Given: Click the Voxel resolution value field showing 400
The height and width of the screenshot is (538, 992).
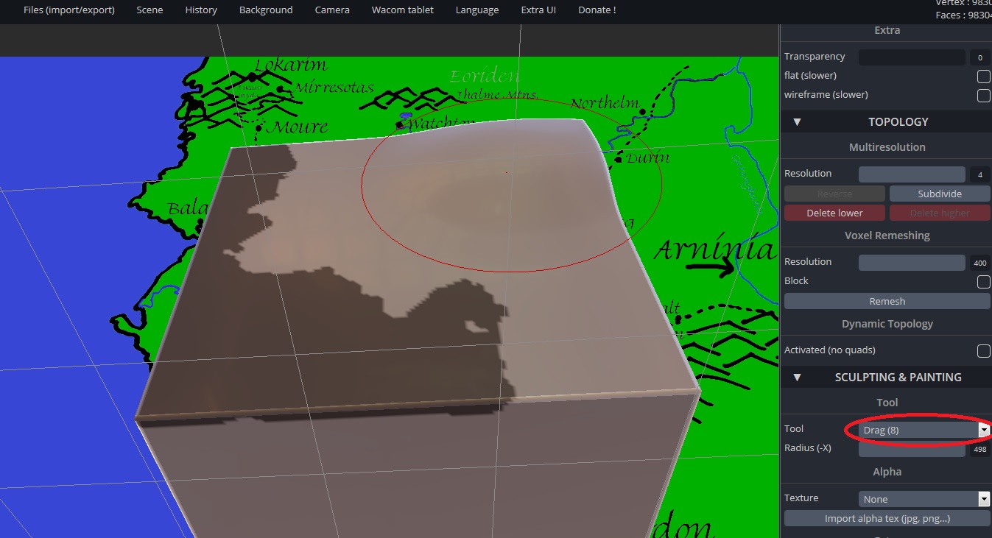Looking at the screenshot, I should (979, 263).
